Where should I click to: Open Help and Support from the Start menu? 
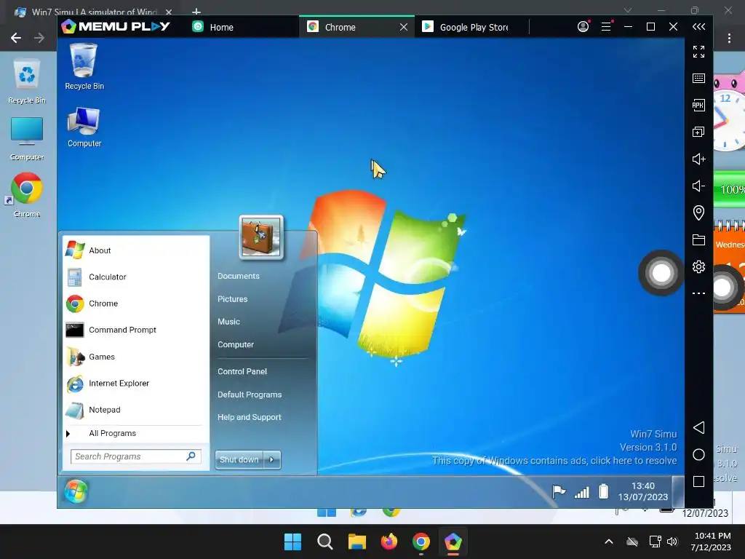[250, 417]
